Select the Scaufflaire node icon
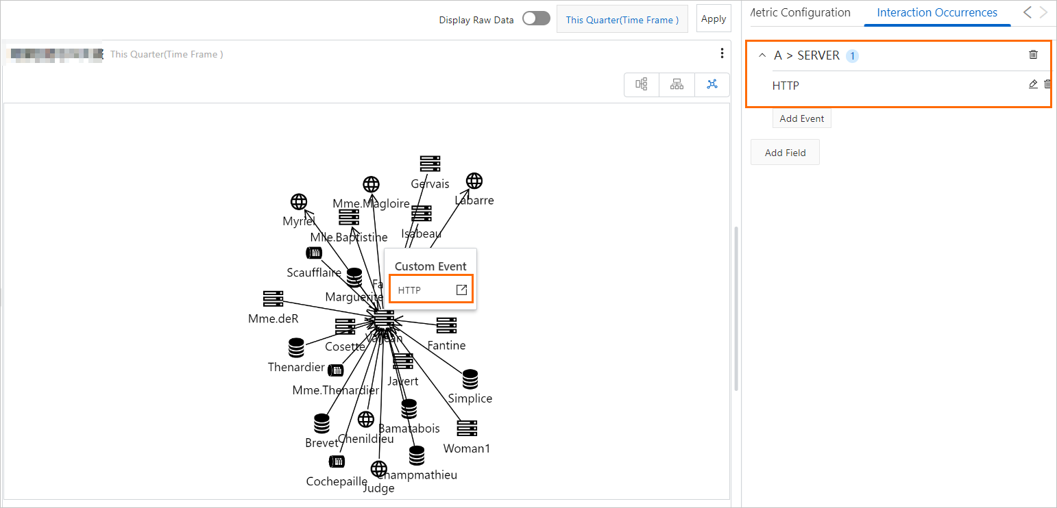 click(x=314, y=253)
